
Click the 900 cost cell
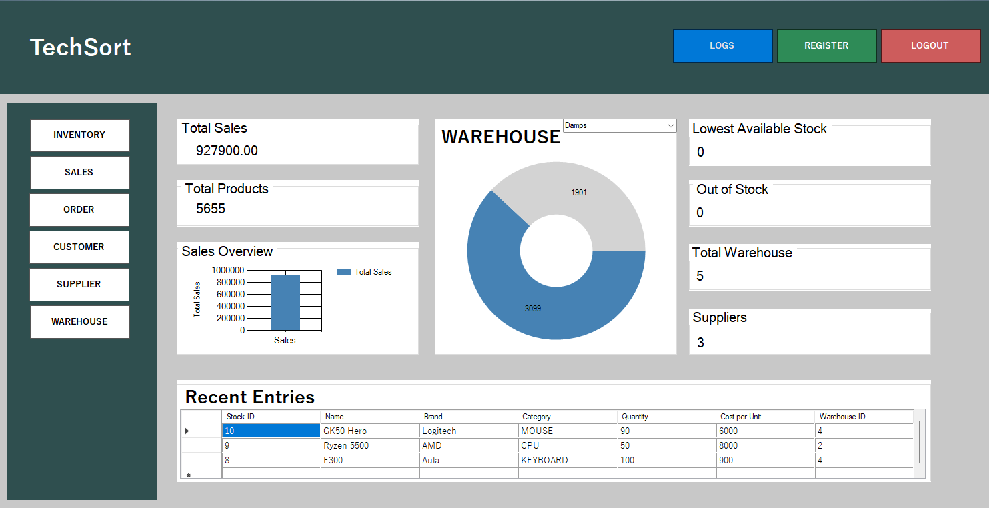tap(766, 461)
